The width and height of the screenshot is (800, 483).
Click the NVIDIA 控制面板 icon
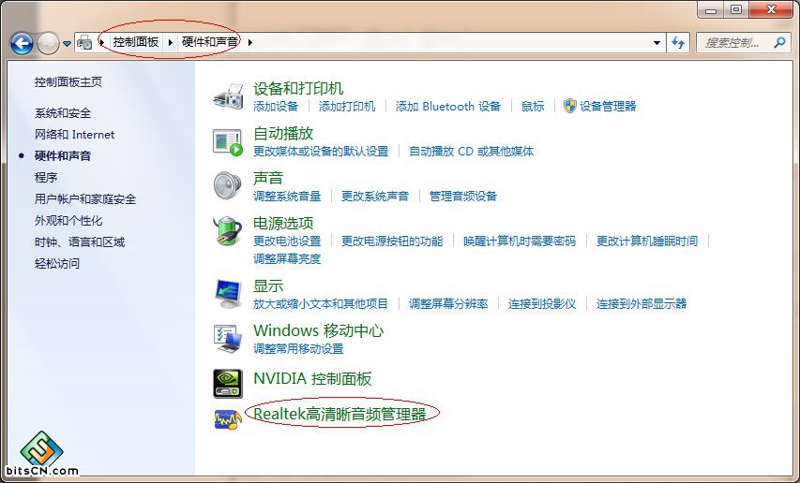tap(228, 384)
